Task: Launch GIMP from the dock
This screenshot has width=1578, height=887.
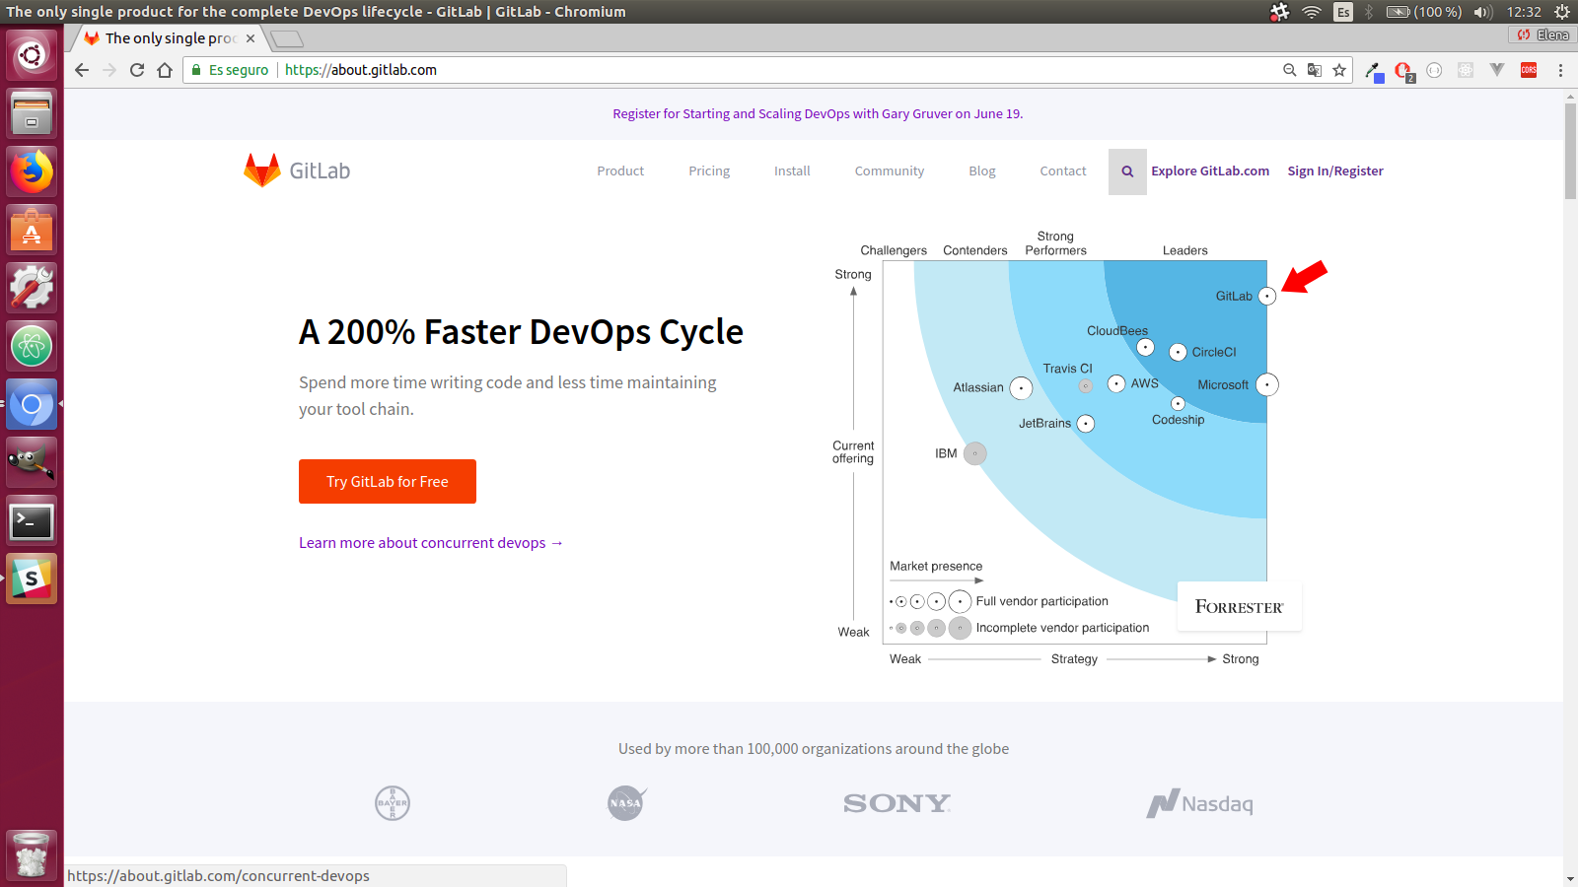Action: coord(32,462)
